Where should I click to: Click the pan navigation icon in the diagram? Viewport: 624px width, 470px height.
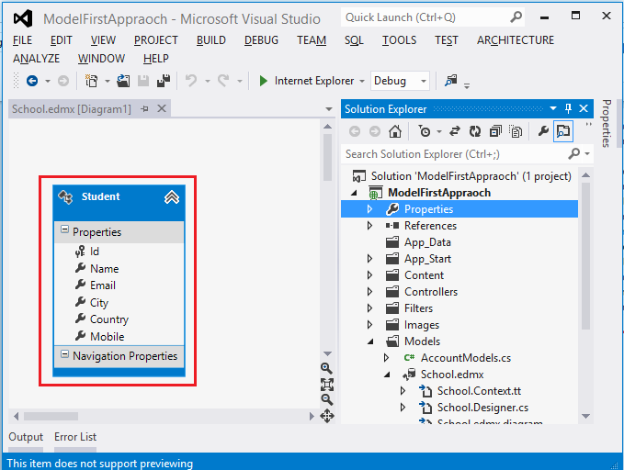pyautogui.click(x=327, y=416)
